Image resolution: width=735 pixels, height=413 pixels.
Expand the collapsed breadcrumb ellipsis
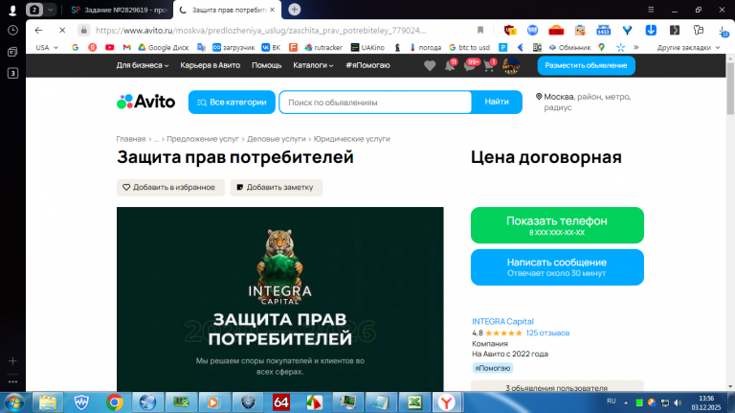click(156, 139)
